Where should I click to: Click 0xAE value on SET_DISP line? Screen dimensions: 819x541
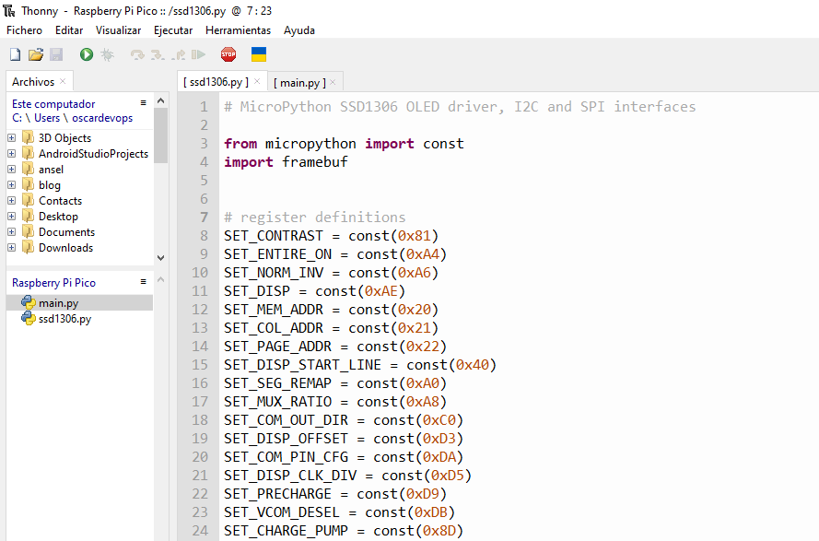click(x=380, y=290)
